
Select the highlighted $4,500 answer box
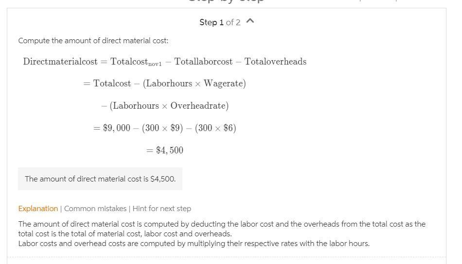tap(100, 179)
